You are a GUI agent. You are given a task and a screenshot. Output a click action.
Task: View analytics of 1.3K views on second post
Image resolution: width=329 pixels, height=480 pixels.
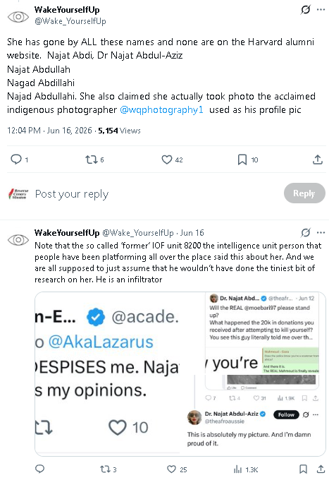[237, 469]
